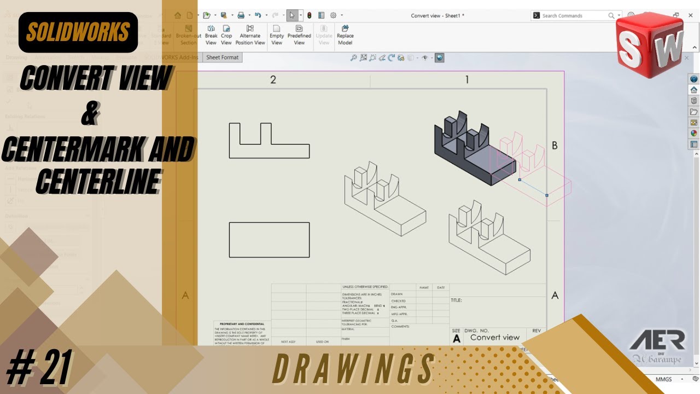The width and height of the screenshot is (700, 394).
Task: Click the 'COMMENTS:' label in title block
Action: [x=400, y=326]
